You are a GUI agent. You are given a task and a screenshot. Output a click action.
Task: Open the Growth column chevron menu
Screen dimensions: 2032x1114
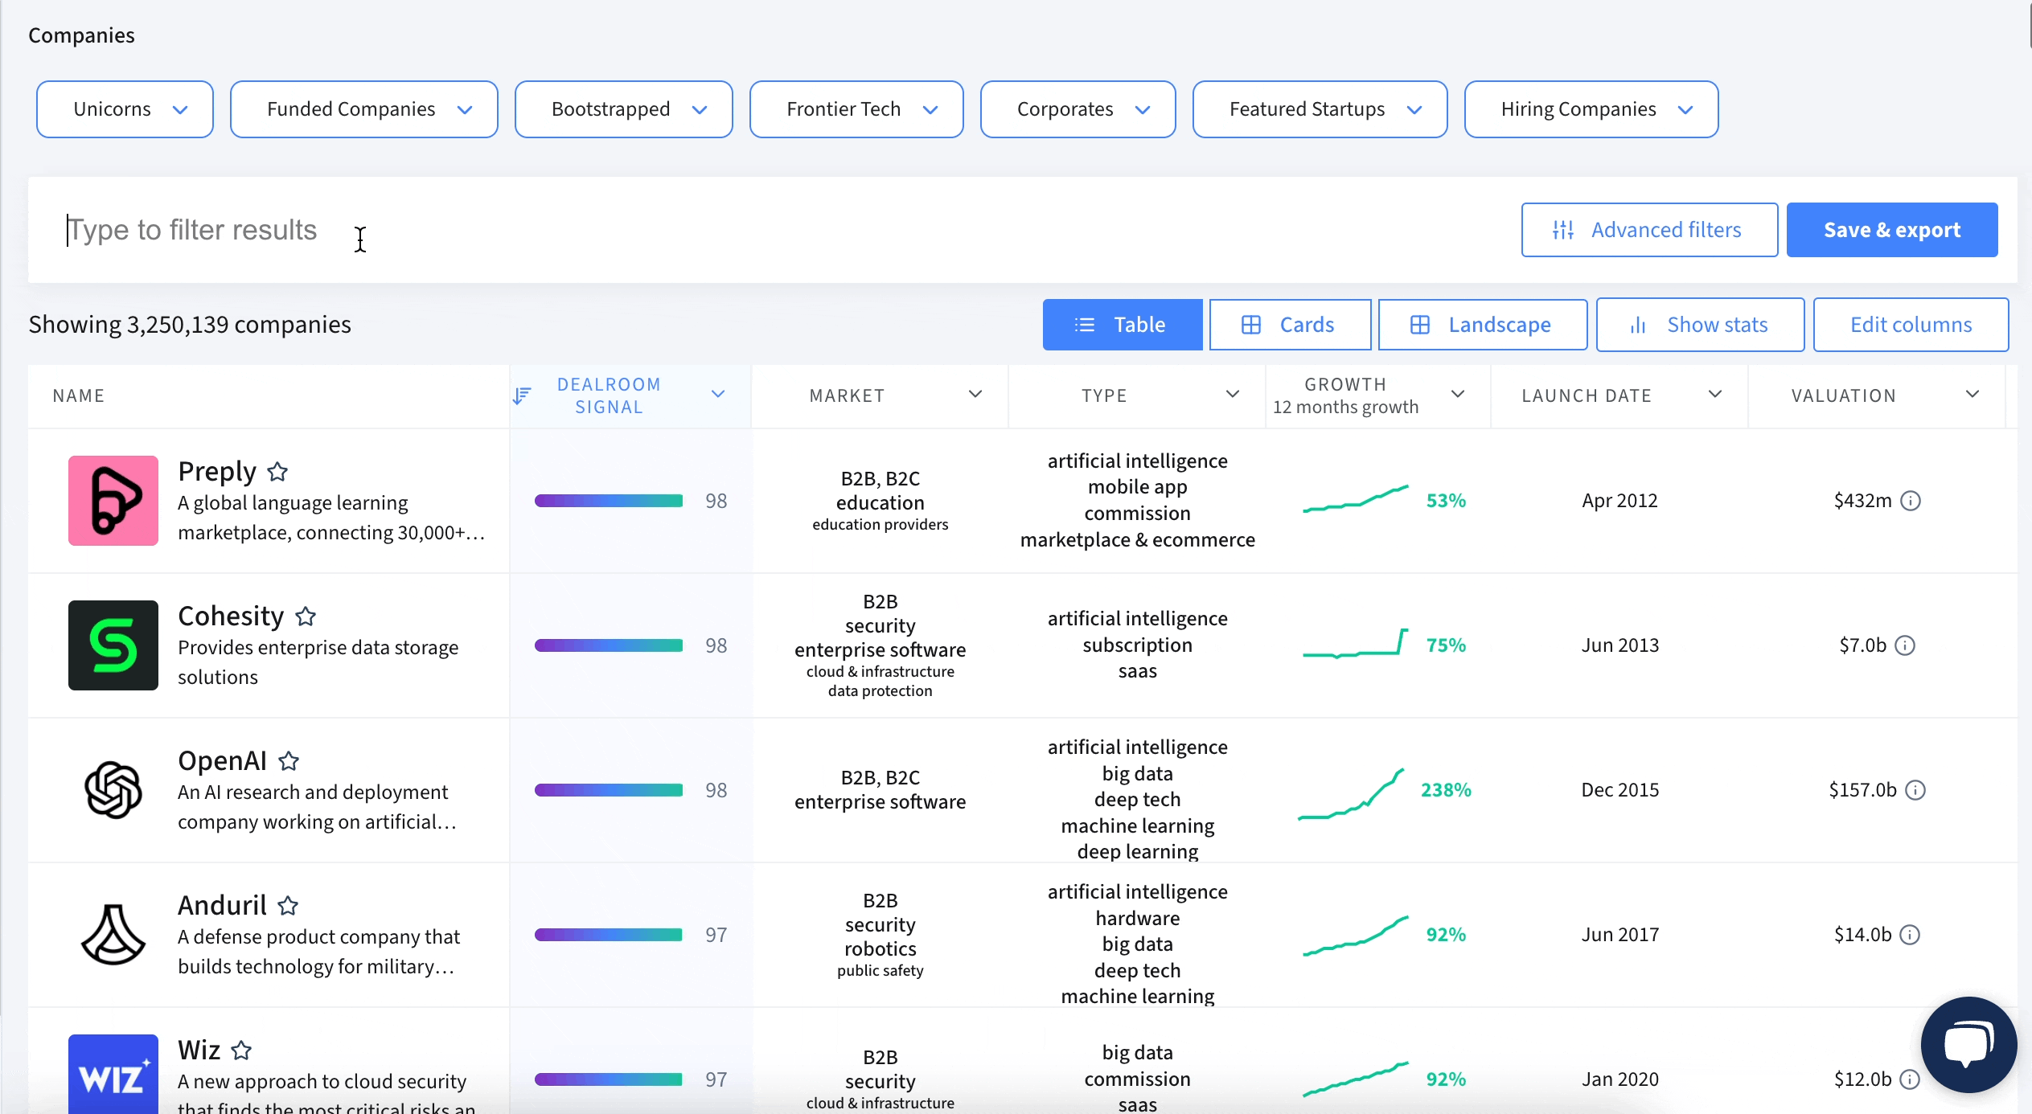[x=1458, y=394]
